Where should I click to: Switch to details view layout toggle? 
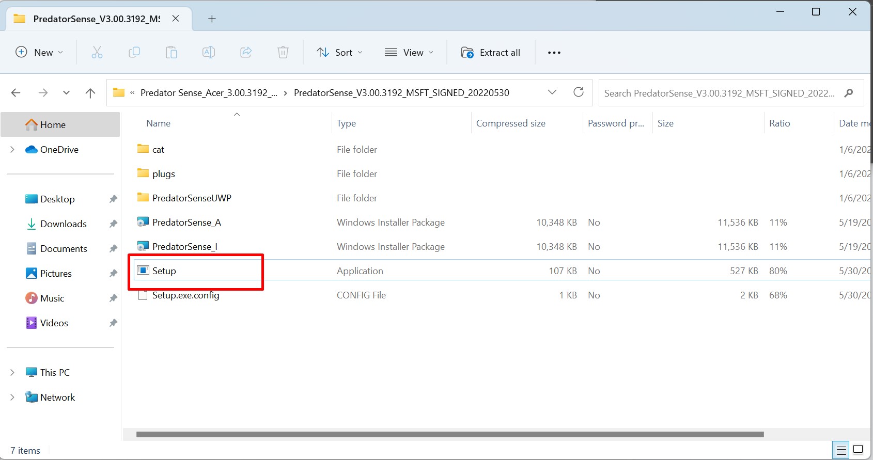coord(841,450)
